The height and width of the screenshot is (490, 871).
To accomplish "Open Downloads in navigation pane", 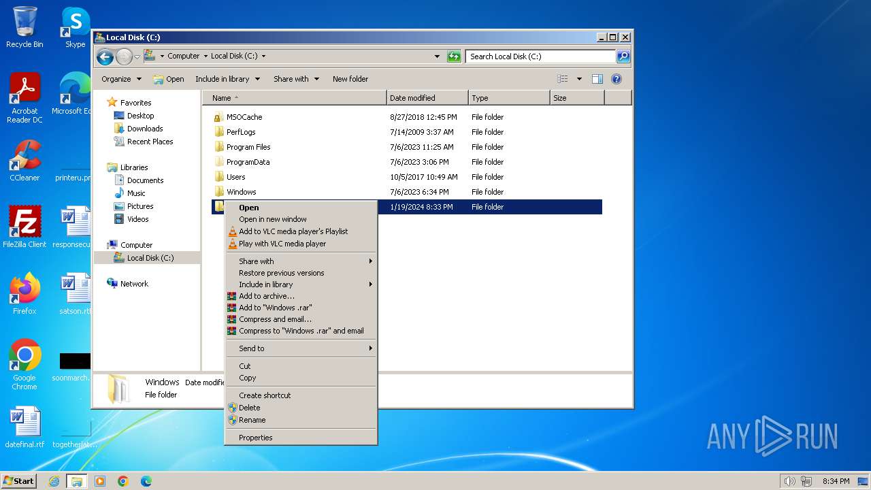I will pos(145,129).
